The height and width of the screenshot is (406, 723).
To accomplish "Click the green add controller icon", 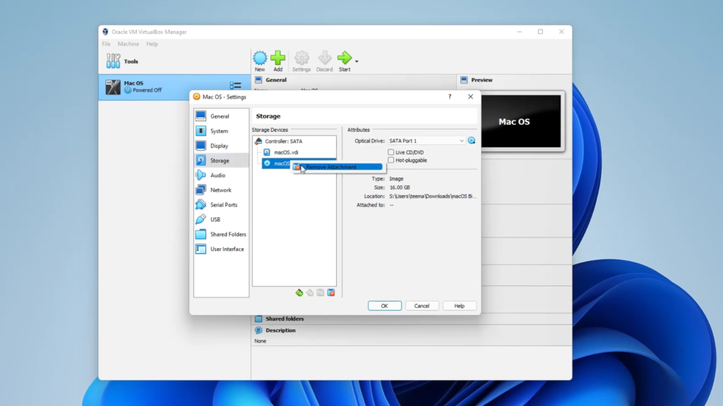I will [299, 293].
